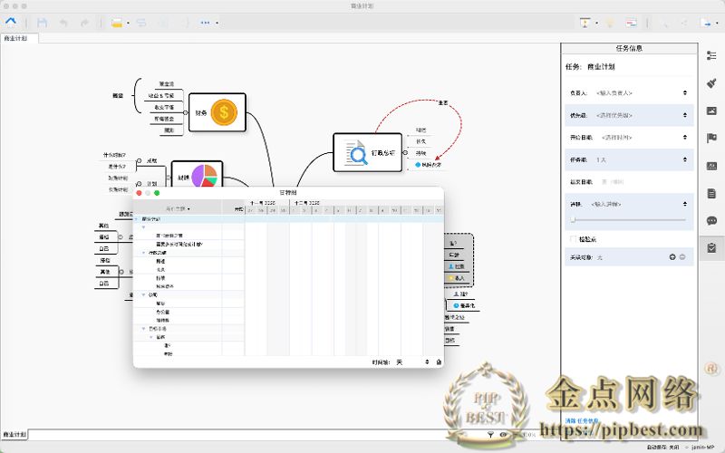725x453 pixels.
Task: Collapse the 目标市场 group in Gantt list
Action: tap(144, 328)
